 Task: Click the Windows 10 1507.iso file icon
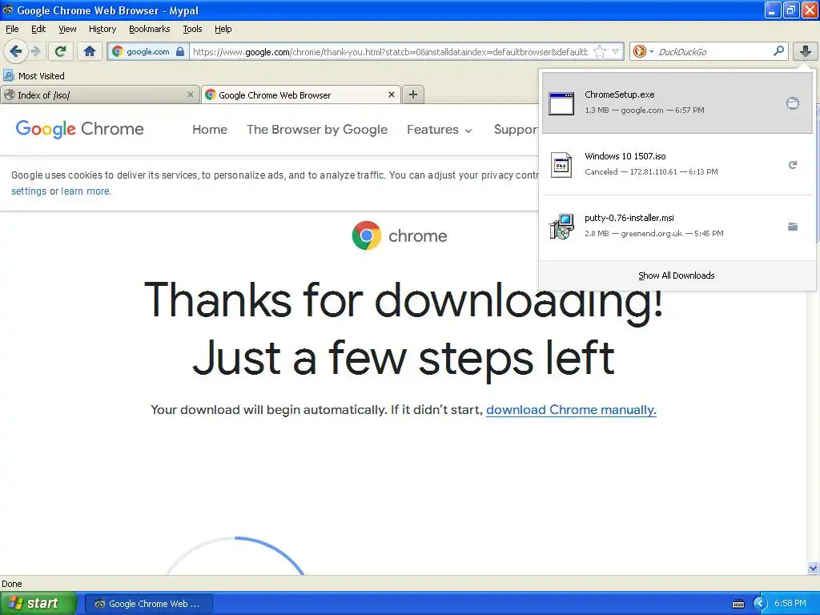click(561, 165)
